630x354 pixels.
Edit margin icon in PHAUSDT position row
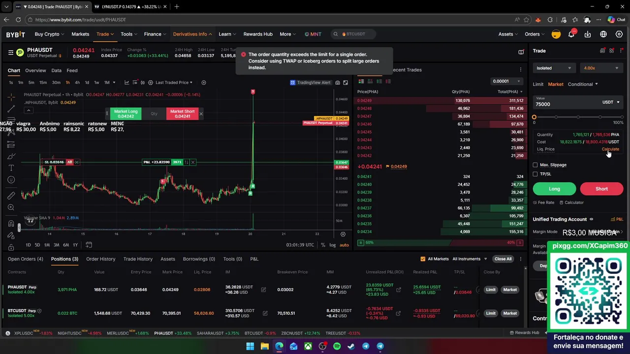(263, 290)
